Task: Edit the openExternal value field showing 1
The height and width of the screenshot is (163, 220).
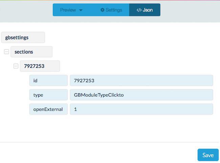Action: [x=141, y=109]
